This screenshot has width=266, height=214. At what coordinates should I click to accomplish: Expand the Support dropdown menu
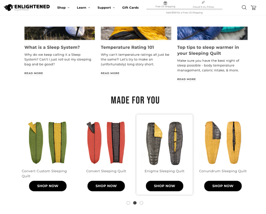pyautogui.click(x=106, y=8)
